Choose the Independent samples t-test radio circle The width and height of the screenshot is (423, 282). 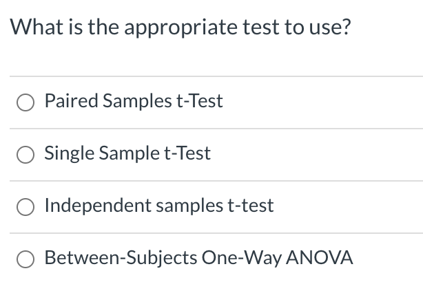pyautogui.click(x=25, y=207)
